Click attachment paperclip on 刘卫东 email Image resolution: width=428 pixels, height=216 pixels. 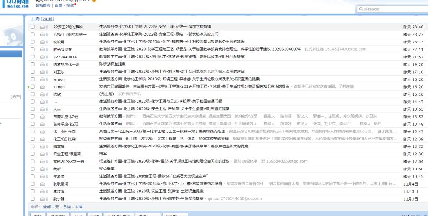(47, 72)
